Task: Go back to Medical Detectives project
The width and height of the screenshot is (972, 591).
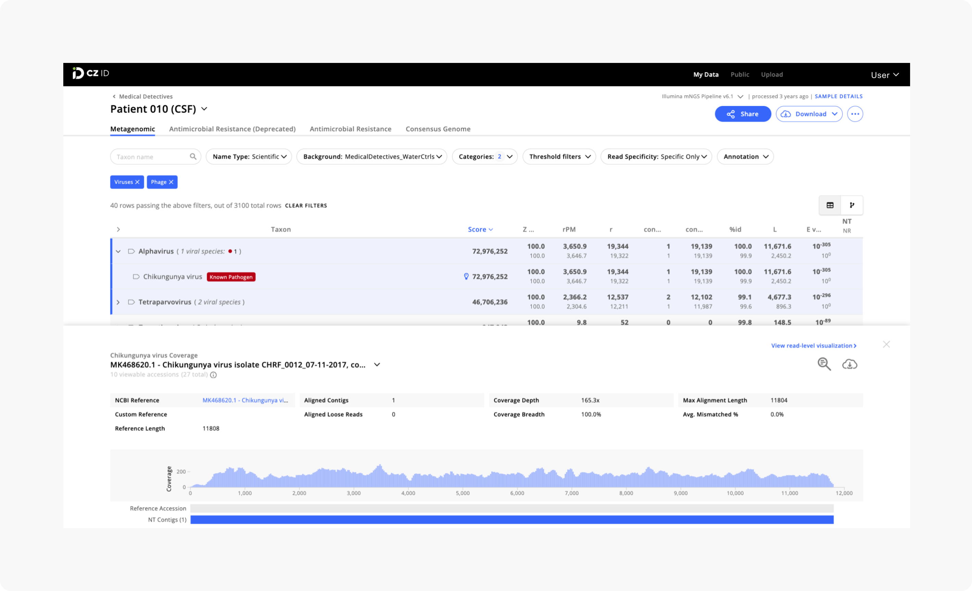Action: point(142,96)
